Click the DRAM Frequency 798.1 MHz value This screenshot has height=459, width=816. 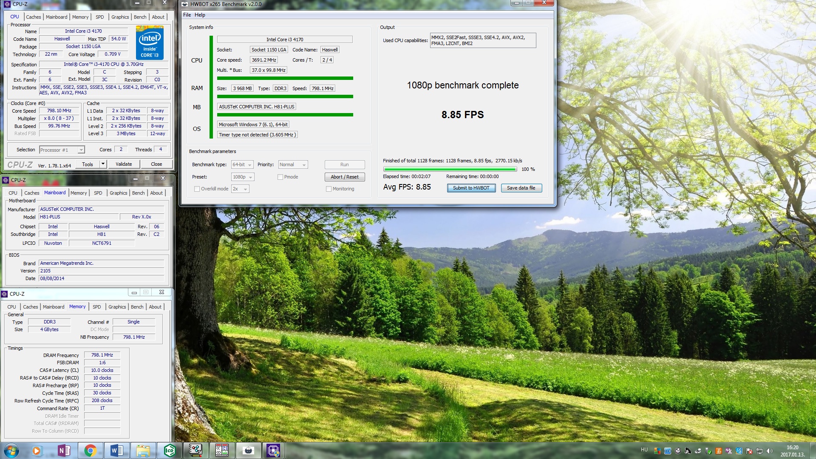click(x=102, y=355)
